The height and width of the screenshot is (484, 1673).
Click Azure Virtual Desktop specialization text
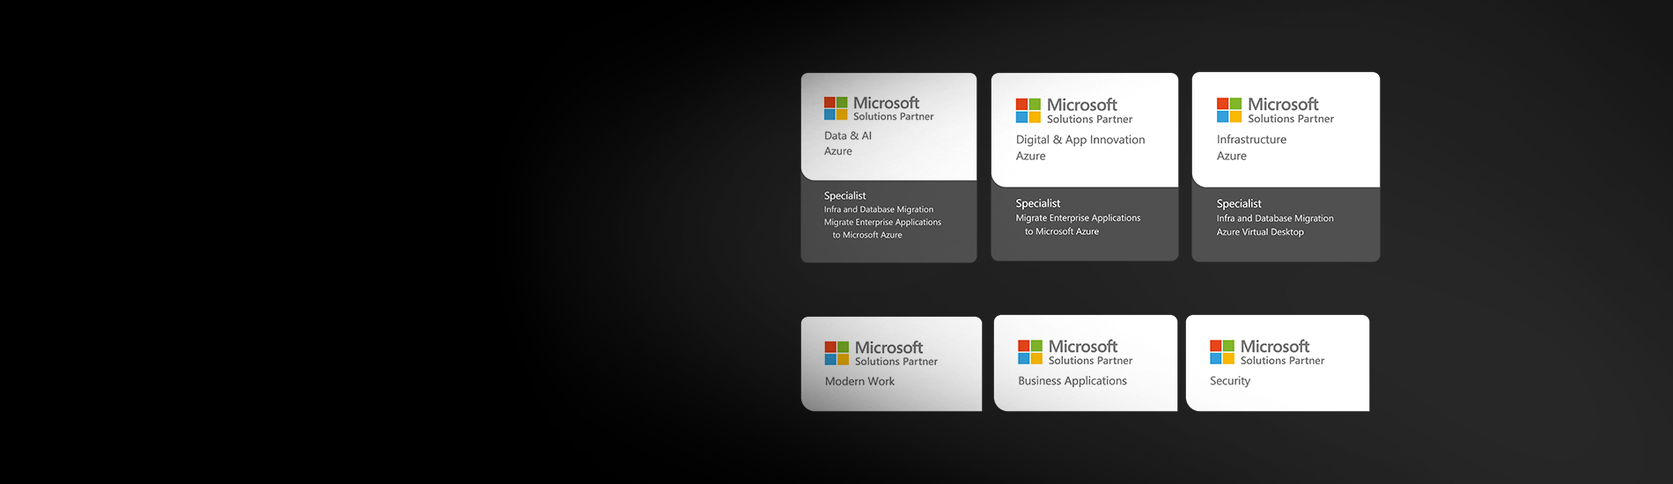[1260, 232]
